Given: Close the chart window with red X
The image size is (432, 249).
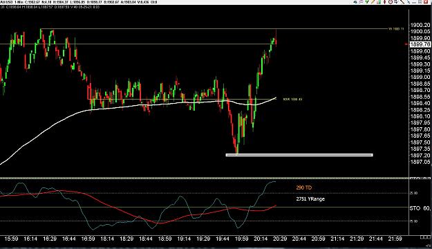Looking at the screenshot, I should pos(426,2).
